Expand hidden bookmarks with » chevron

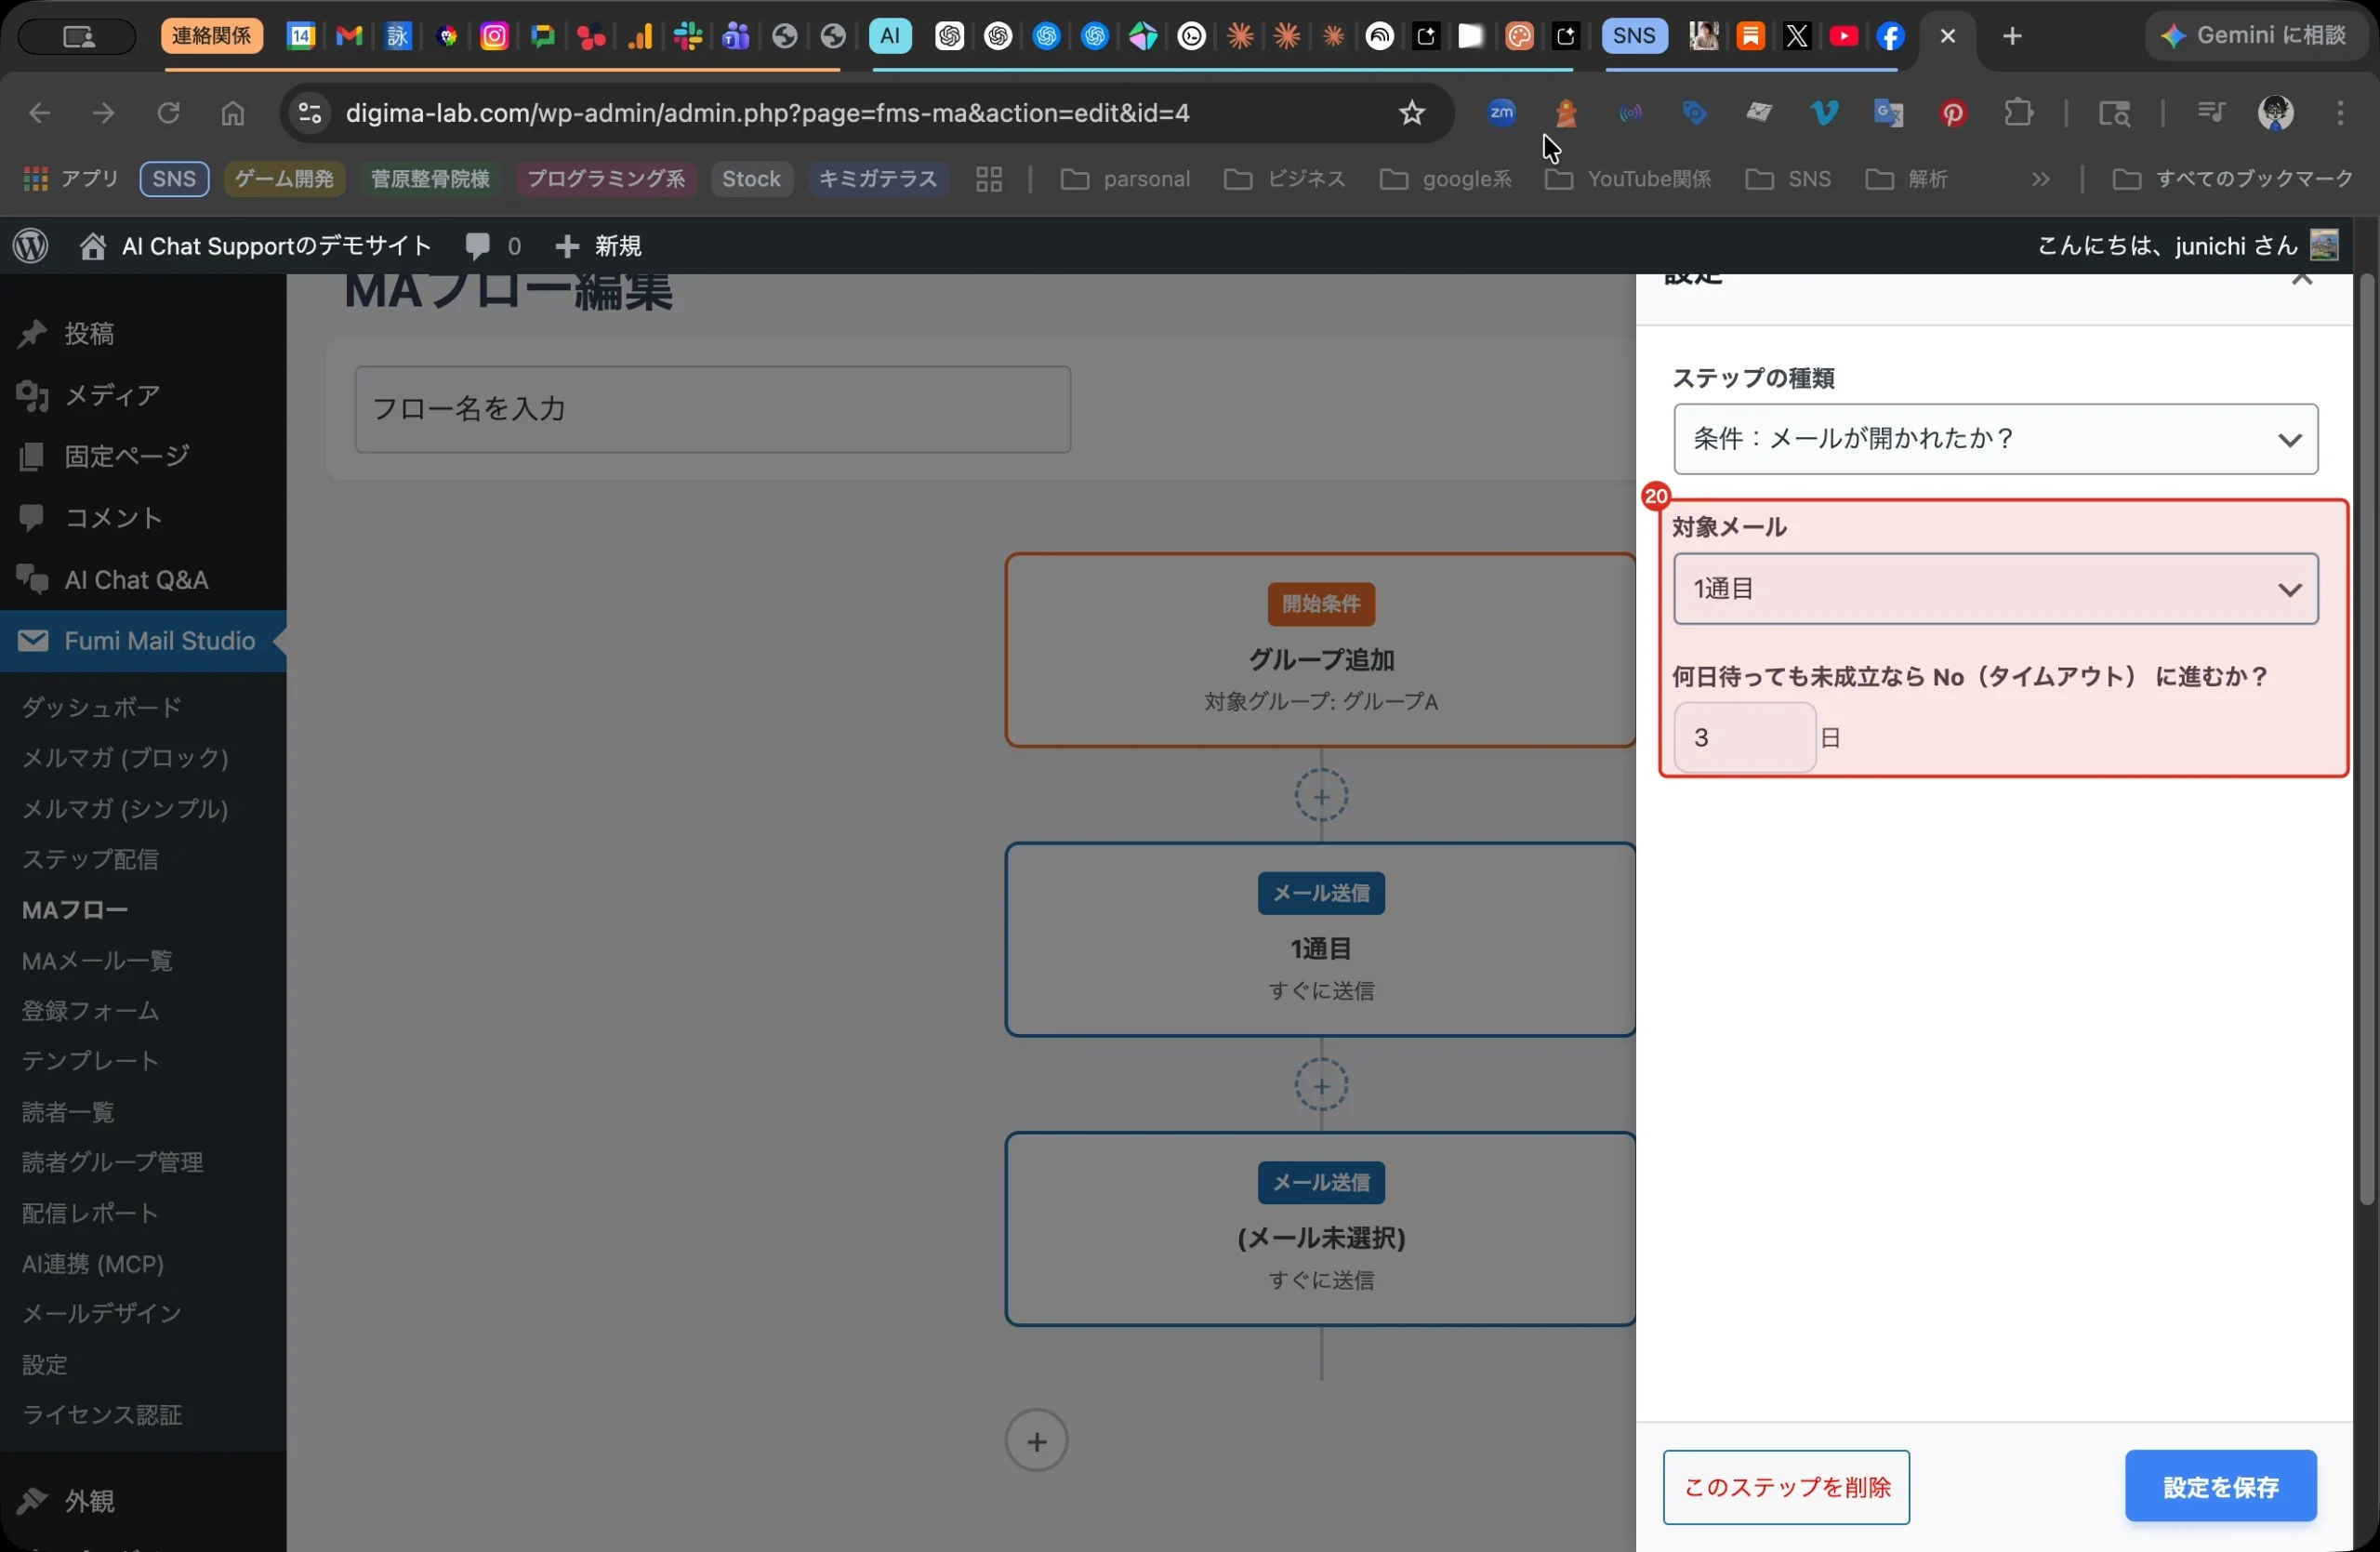point(2040,179)
